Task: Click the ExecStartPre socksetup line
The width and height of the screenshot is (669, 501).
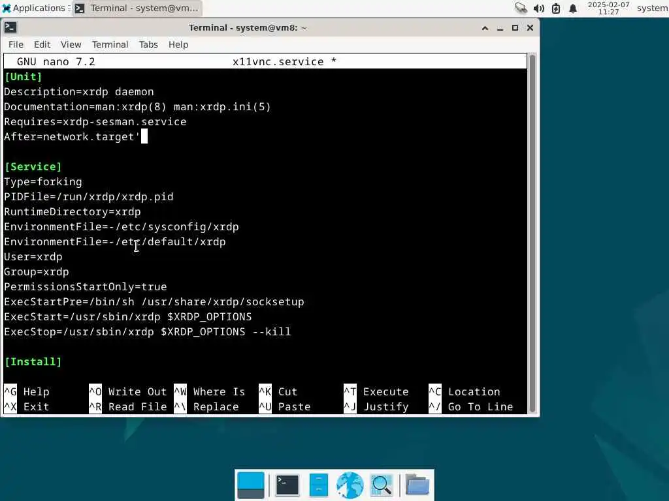Action: [x=154, y=301]
